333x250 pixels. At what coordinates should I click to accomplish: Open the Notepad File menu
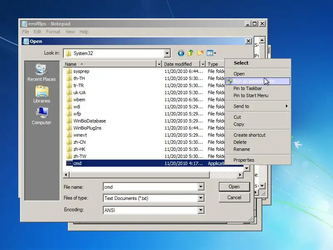(x=25, y=32)
